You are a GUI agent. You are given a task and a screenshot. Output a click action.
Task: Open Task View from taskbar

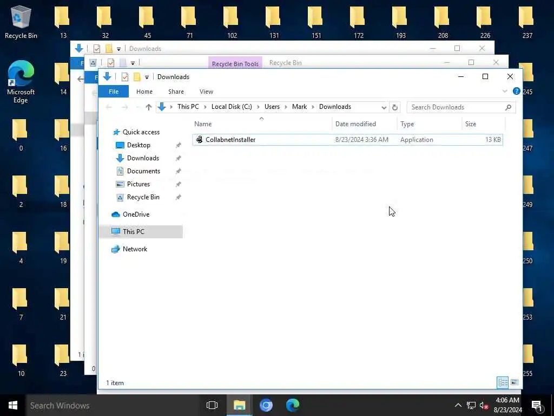(x=212, y=405)
